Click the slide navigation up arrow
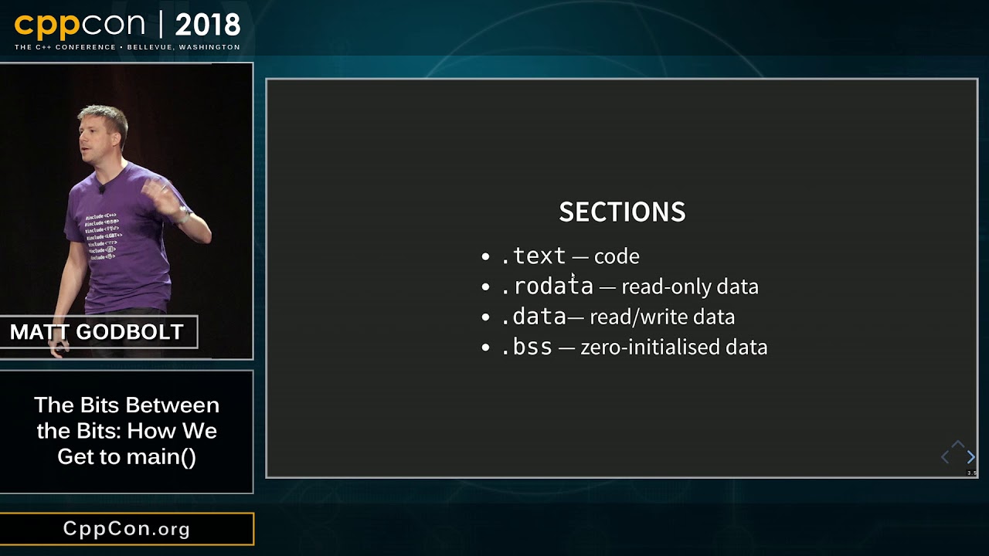Viewport: 989px width, 556px height. [x=958, y=445]
